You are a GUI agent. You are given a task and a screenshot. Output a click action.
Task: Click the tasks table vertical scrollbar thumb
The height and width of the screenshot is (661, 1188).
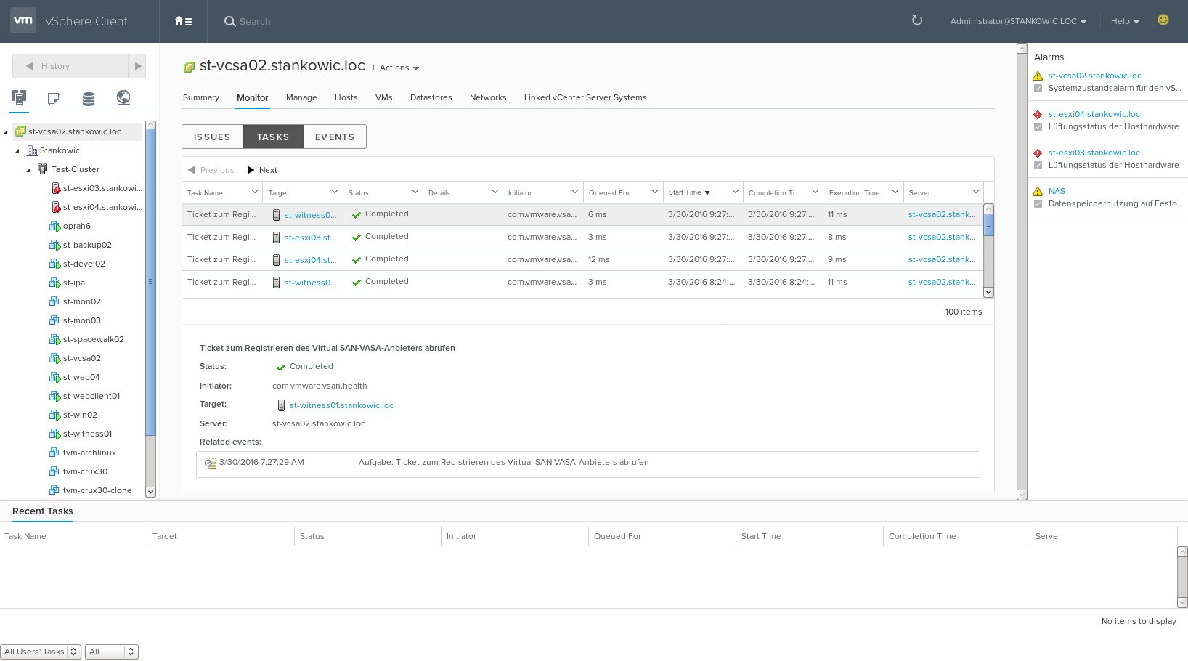[988, 224]
